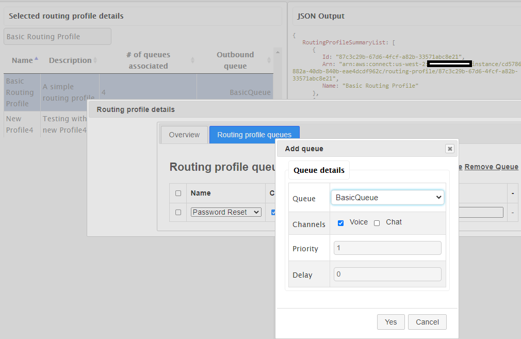Sort by Description column
Image resolution: width=521 pixels, height=339 pixels.
coord(70,60)
